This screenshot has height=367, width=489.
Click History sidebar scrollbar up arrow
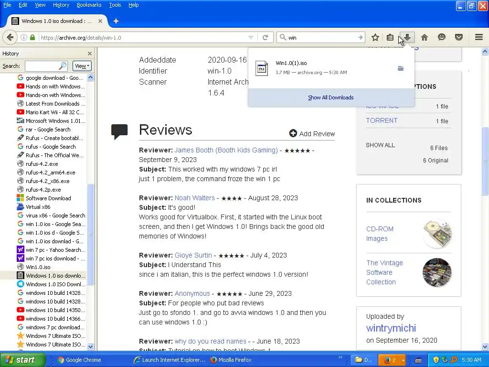coord(90,77)
